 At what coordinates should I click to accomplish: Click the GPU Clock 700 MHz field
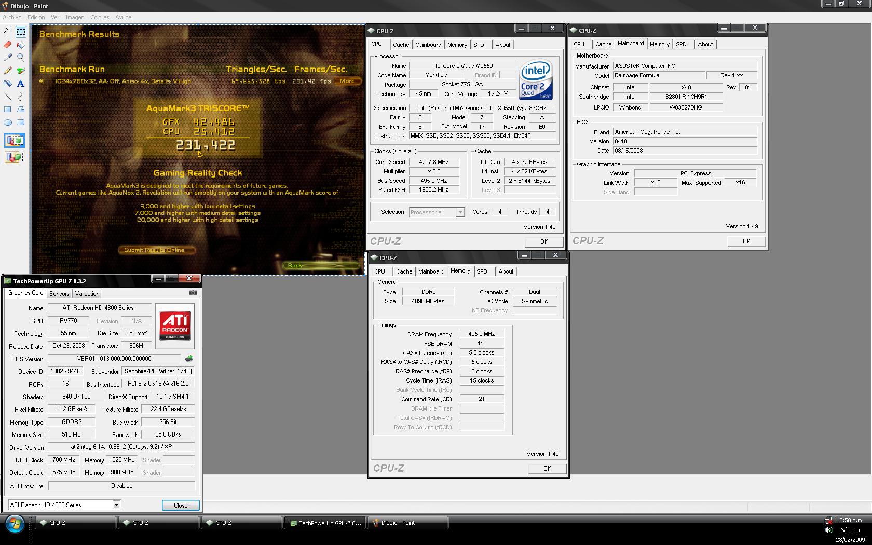(x=64, y=460)
